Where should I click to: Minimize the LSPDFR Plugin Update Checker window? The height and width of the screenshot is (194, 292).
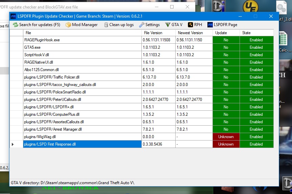[240, 16]
